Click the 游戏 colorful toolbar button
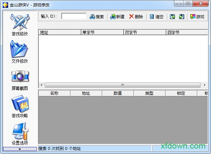The height and width of the screenshot is (154, 211). tap(197, 17)
